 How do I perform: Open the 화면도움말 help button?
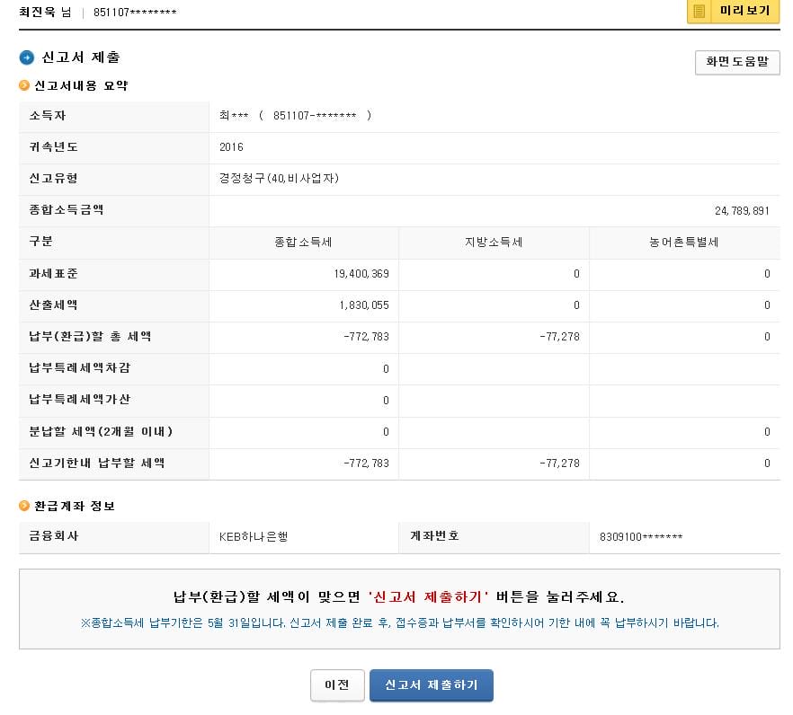tap(736, 62)
